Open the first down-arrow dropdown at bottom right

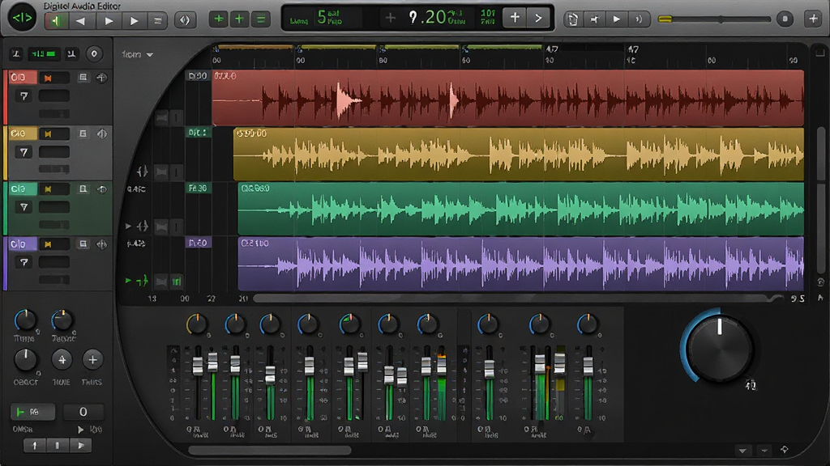tap(742, 451)
